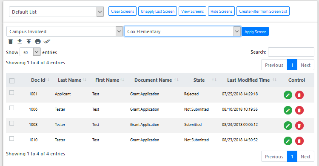Click Create Filter from Screen List
Screen dimensions: 319x166
point(263,11)
